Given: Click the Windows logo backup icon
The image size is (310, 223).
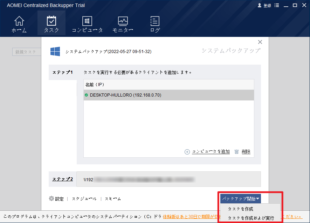Looking at the screenshot, I should [55, 52].
